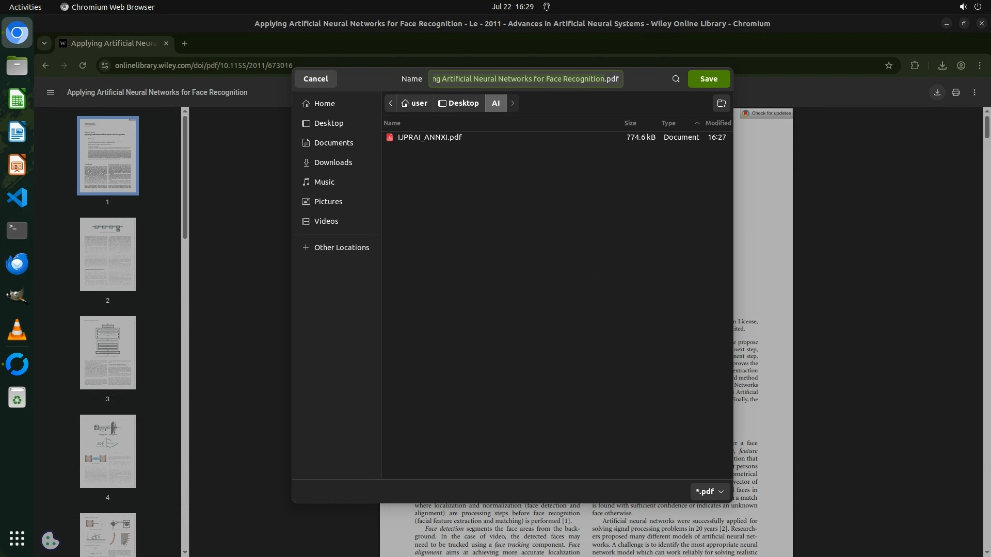Sort files by the Modified column

pyautogui.click(x=717, y=123)
